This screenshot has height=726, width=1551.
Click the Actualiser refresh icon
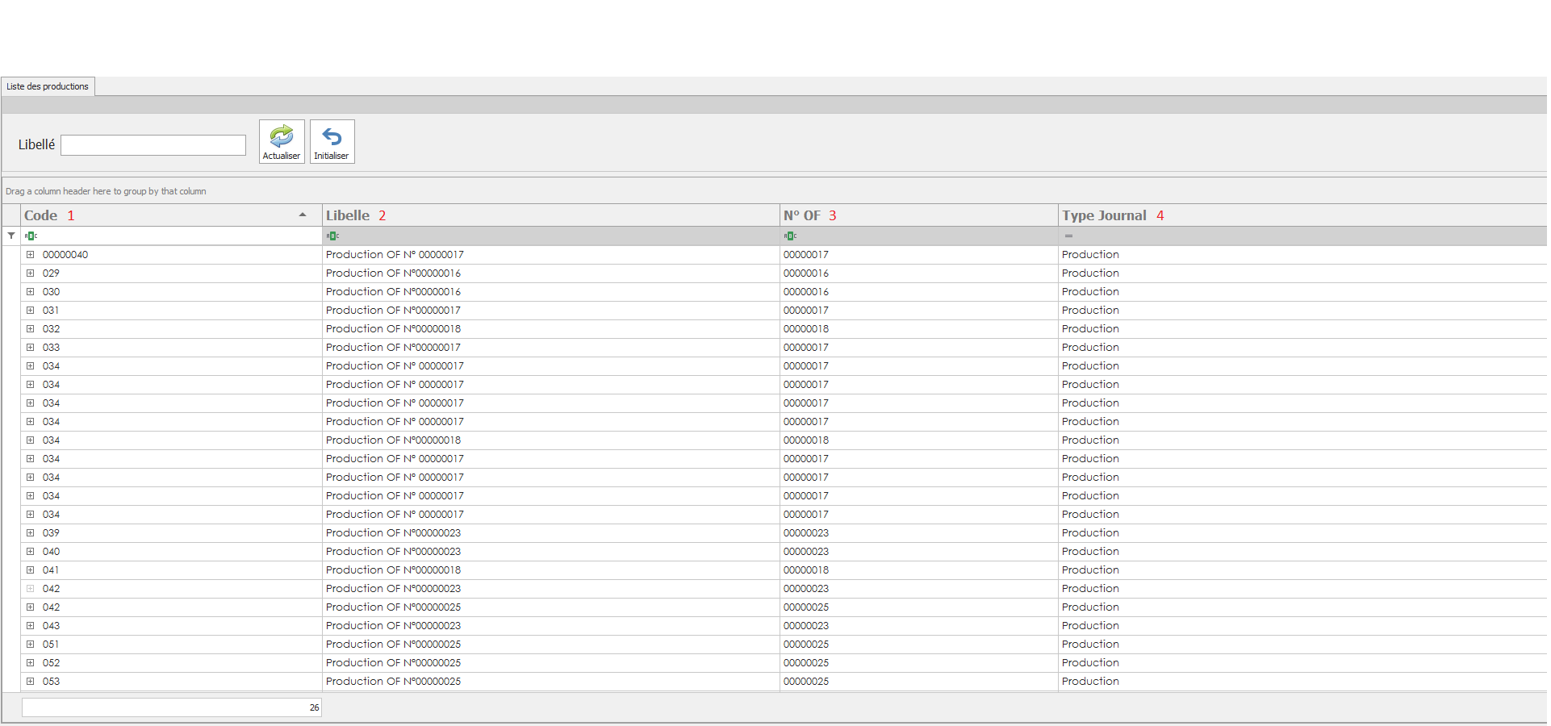[282, 136]
